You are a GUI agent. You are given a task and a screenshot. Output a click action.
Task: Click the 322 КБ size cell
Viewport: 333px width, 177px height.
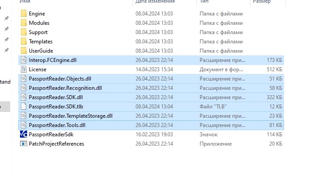(x=274, y=97)
